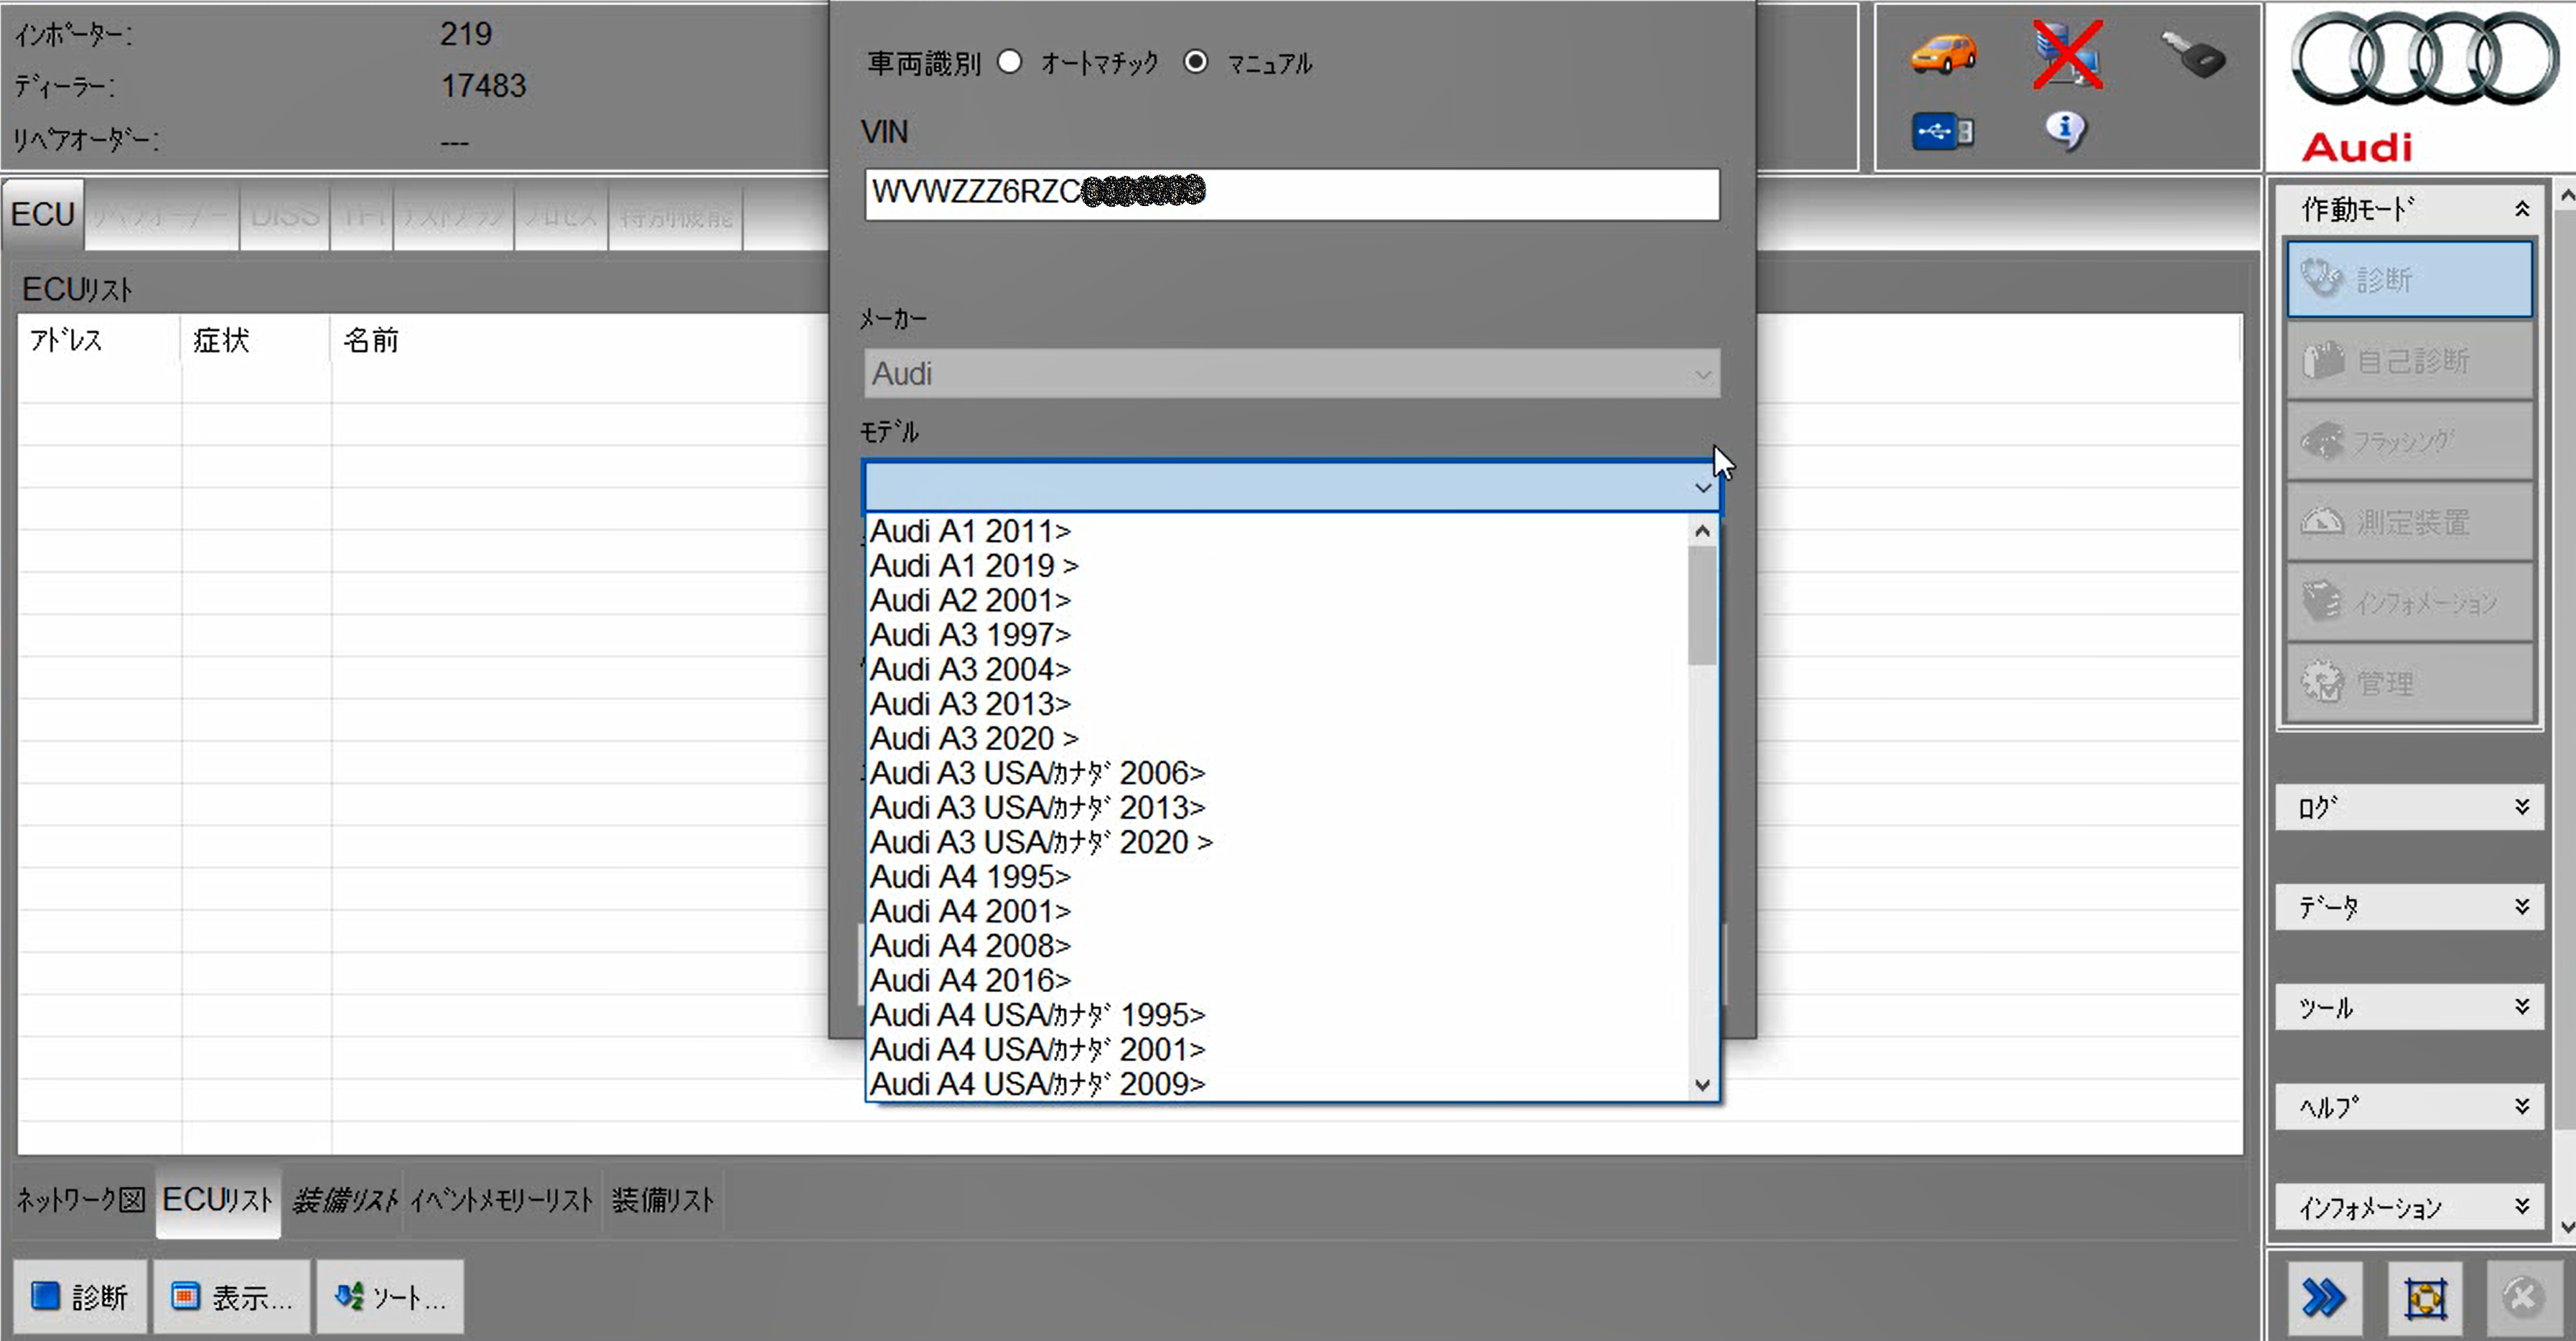The width and height of the screenshot is (2576, 1341).
Task: Expand the bottom インフォメーション section
Action: 2409,1207
